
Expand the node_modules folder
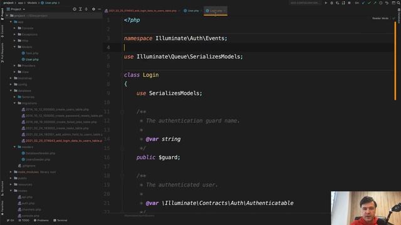[x=11, y=172]
